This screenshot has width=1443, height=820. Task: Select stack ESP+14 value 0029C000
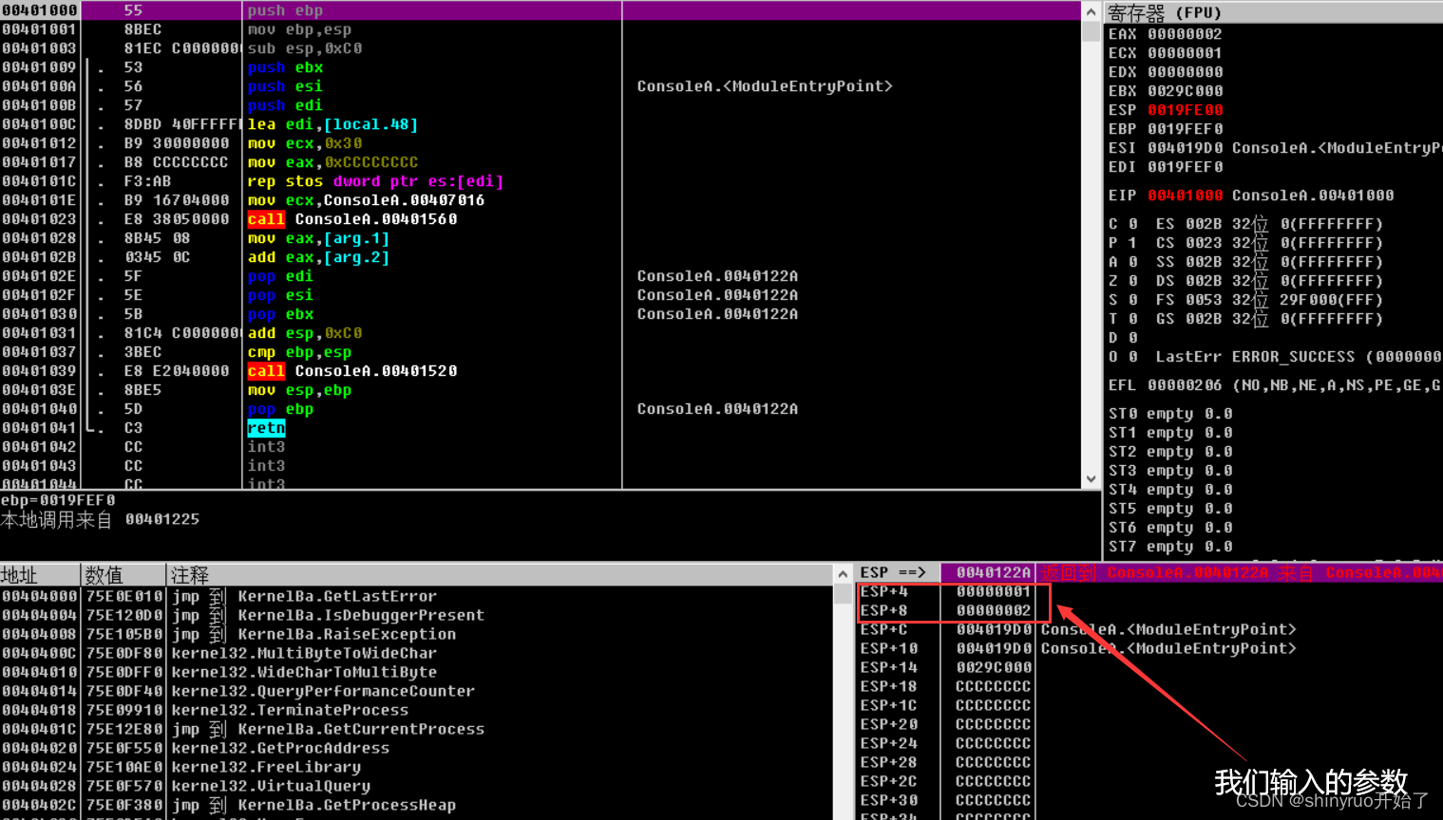(993, 667)
